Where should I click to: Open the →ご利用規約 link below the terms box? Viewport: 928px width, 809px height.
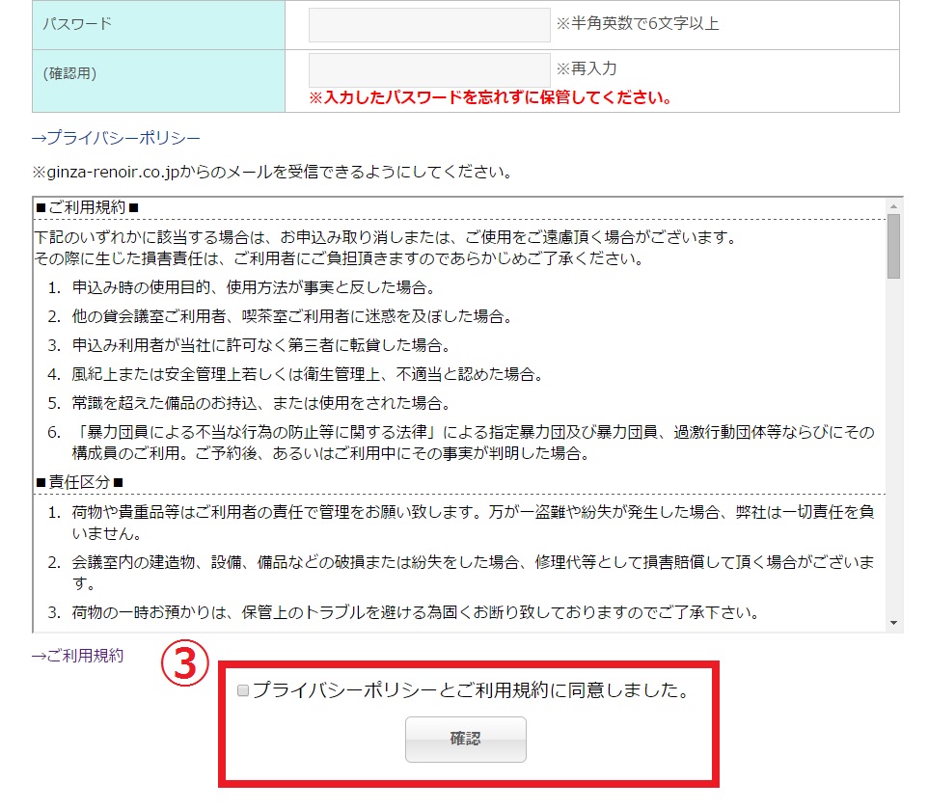[77, 656]
